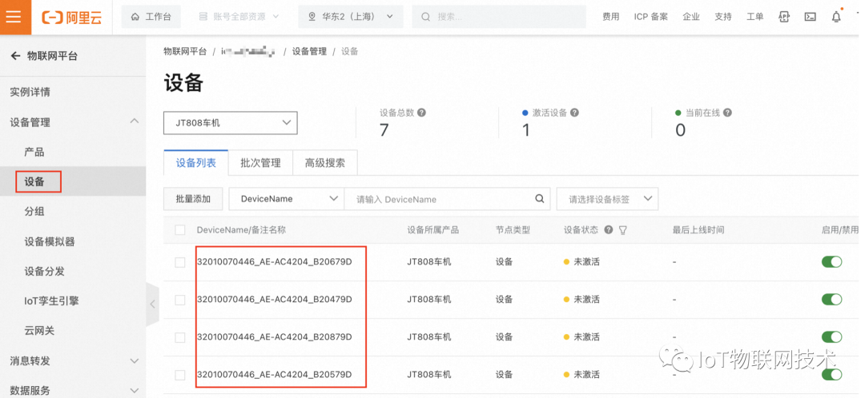
Task: Open device 32010070446_AE-AC4204_B20879D
Action: pyautogui.click(x=274, y=337)
